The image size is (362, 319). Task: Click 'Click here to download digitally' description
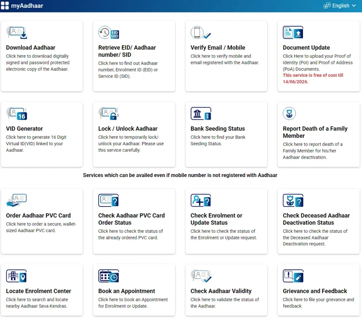click(x=37, y=56)
